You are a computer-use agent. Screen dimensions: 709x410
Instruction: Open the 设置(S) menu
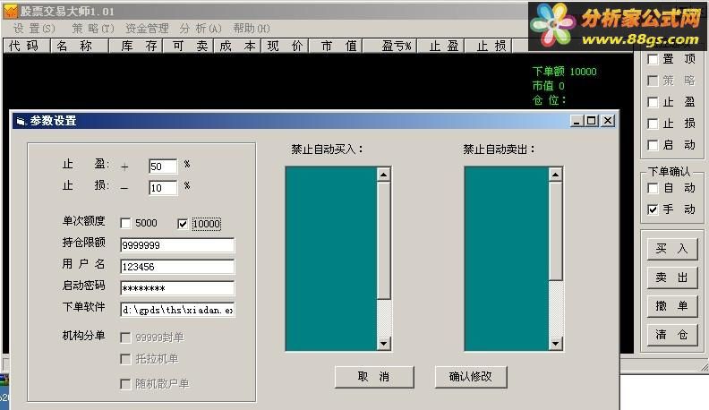[x=34, y=29]
